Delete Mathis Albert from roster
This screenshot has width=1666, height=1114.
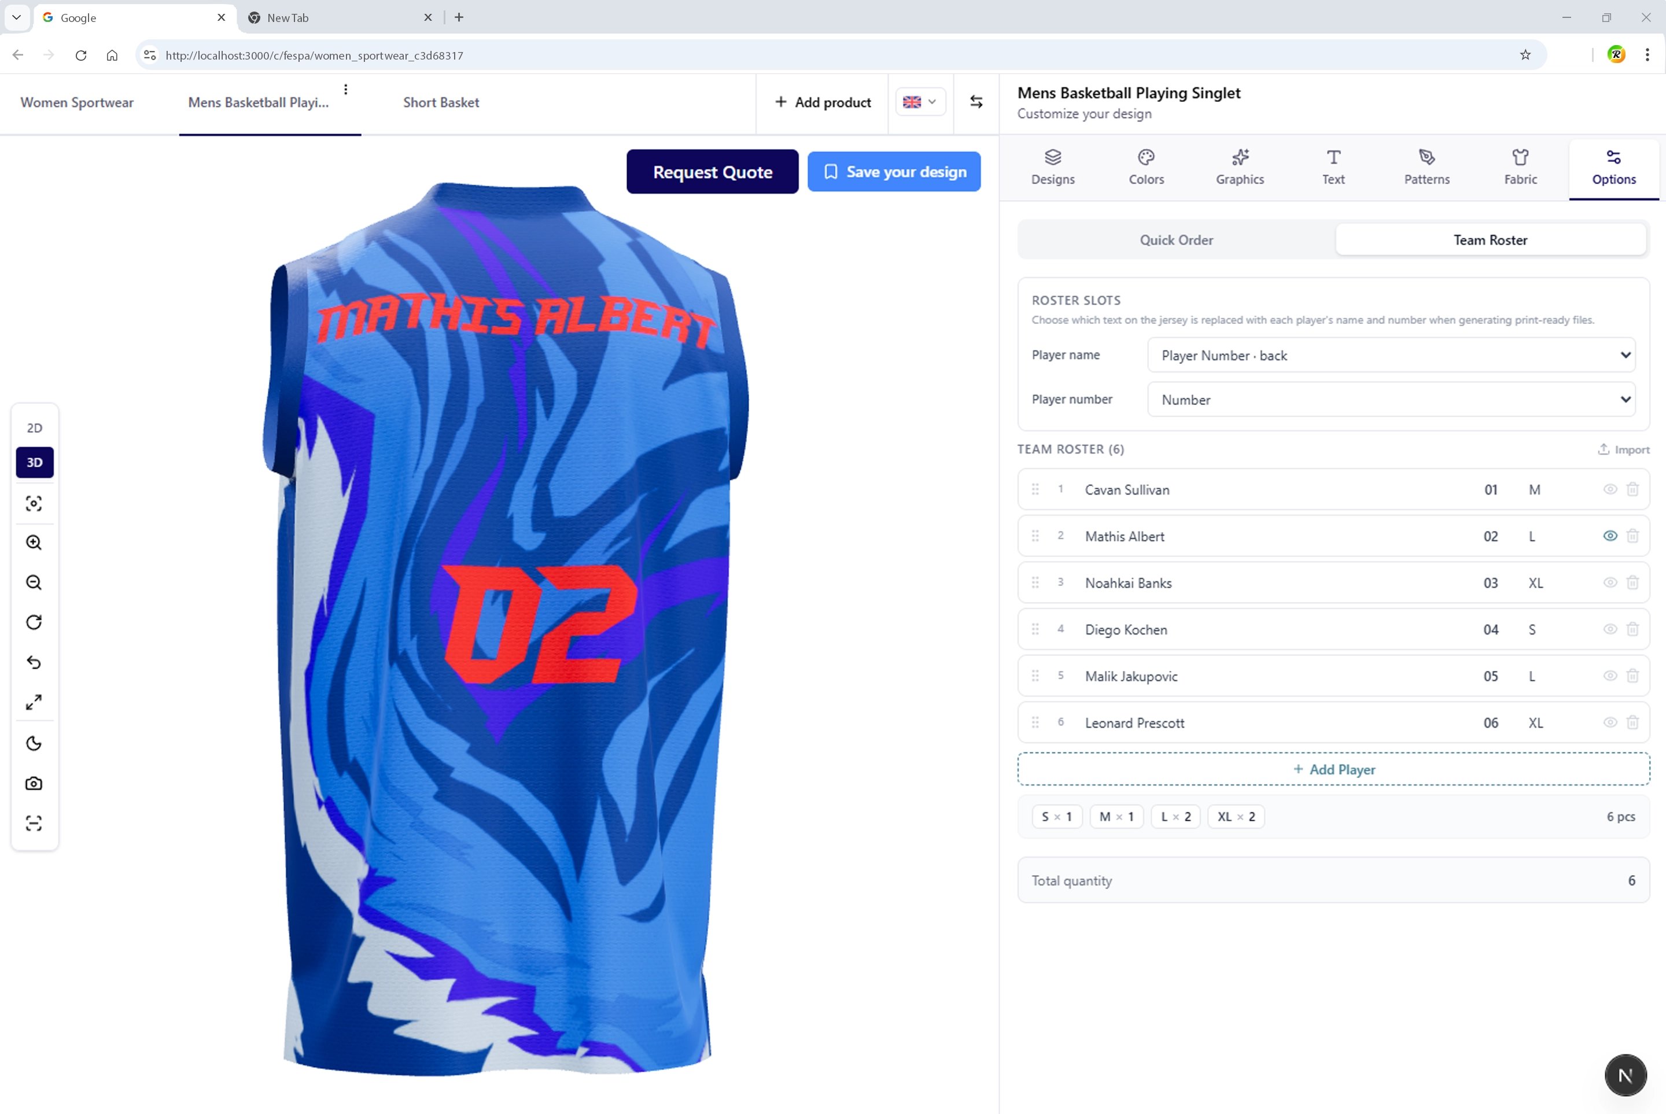(x=1632, y=536)
